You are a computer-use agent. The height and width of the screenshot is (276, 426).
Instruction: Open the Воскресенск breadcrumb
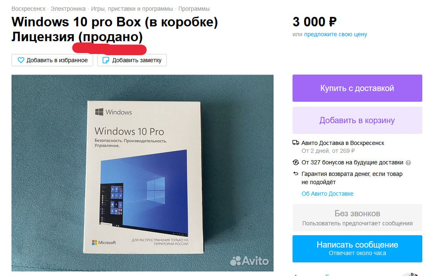click(x=28, y=9)
